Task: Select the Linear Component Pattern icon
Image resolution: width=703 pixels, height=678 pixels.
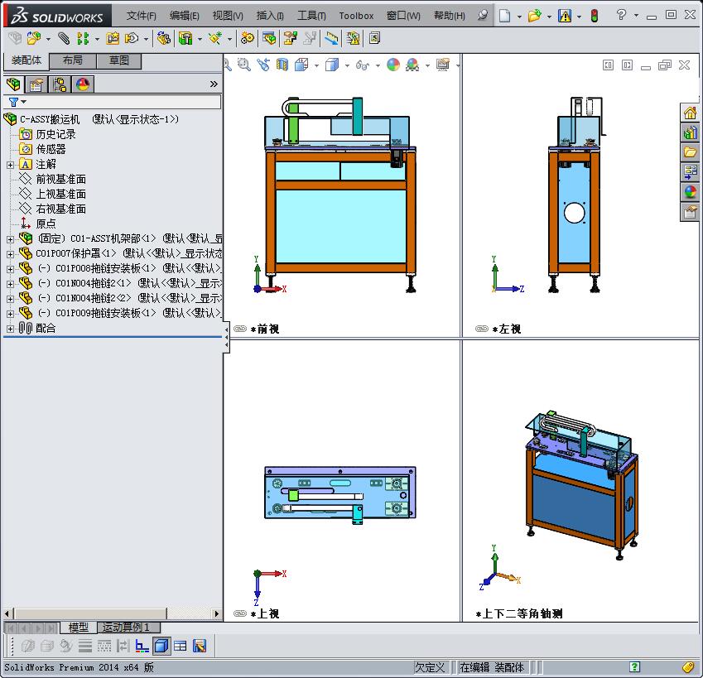Action: (x=83, y=39)
